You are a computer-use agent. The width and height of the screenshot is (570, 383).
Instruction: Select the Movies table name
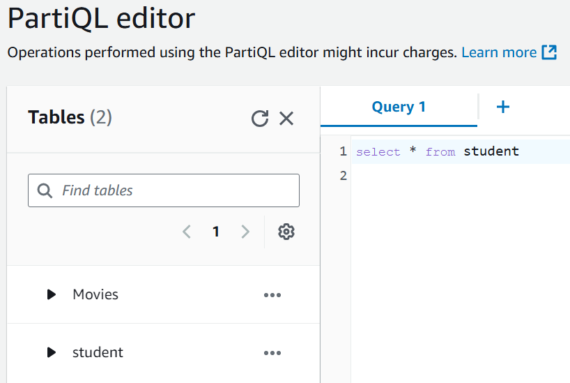tap(95, 294)
